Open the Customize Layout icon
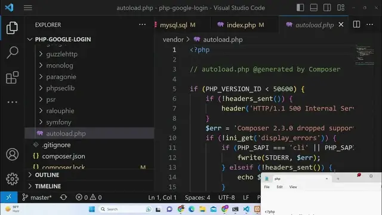Image resolution: width=382 pixels, height=215 pixels. (341, 8)
